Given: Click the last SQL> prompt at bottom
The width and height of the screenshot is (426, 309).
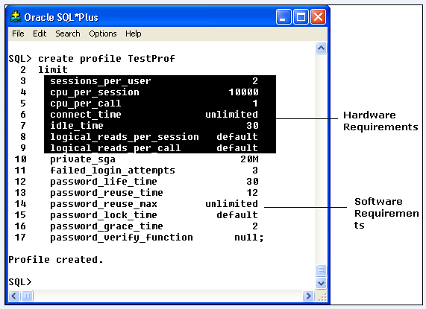Looking at the screenshot, I should [x=20, y=282].
